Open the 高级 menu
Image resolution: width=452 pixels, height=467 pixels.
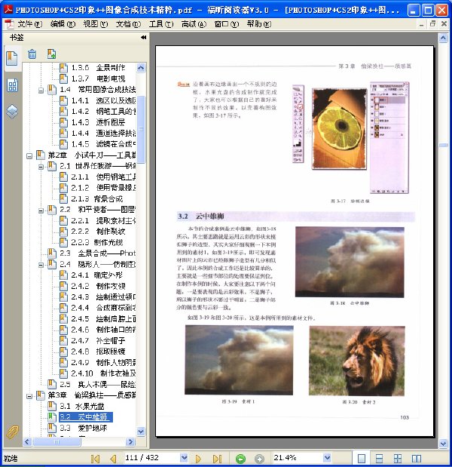coord(194,24)
